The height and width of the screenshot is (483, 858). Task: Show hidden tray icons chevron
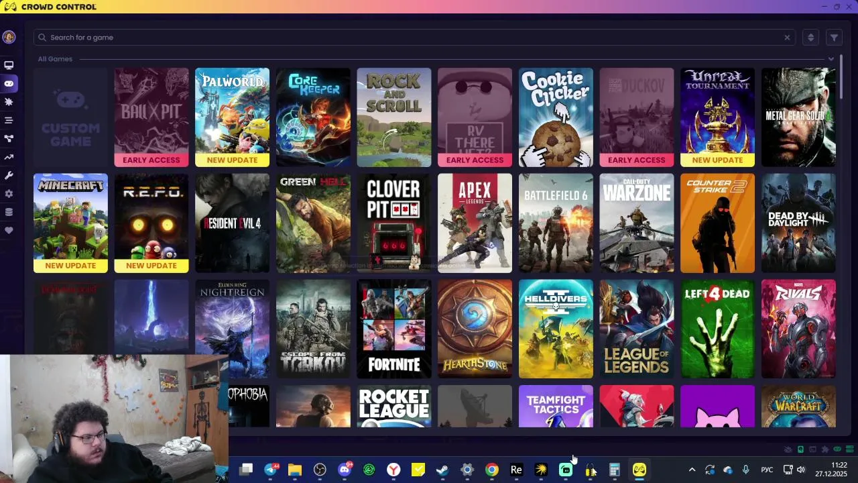pyautogui.click(x=692, y=470)
